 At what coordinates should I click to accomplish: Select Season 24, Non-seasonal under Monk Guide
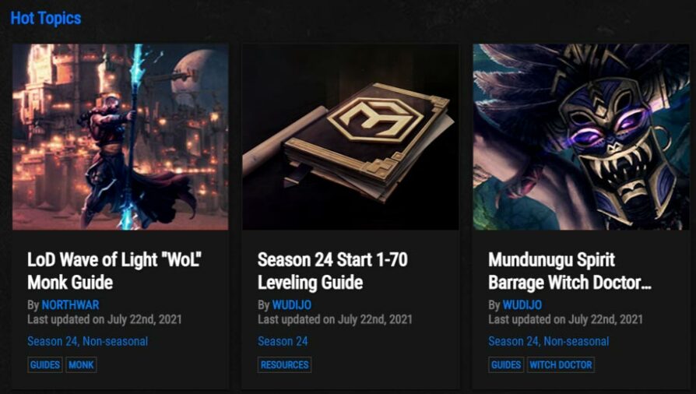87,341
